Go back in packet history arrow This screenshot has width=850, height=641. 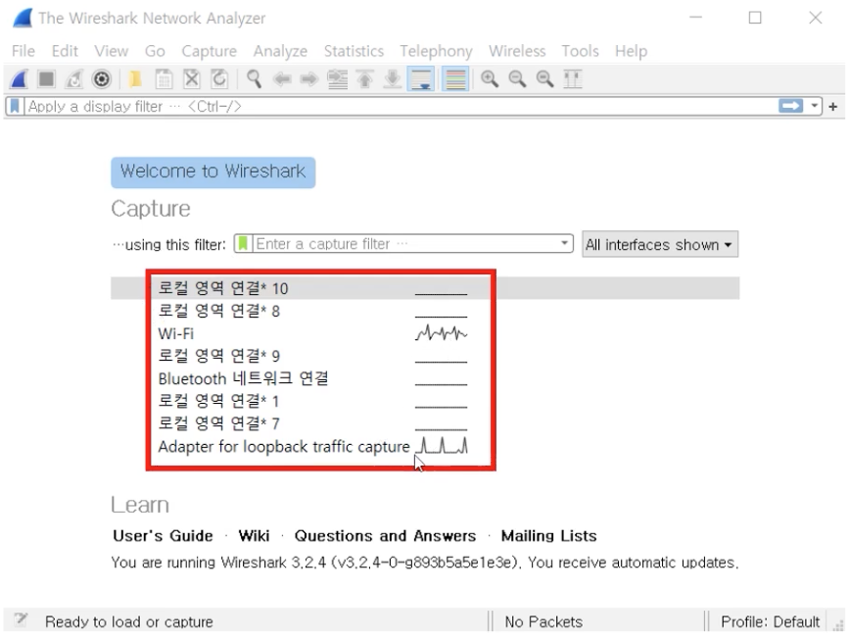click(282, 79)
